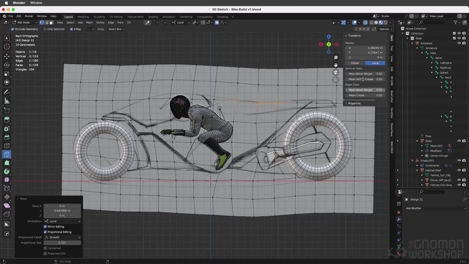Check the Only Selected option
This screenshot has width=469, height=264.
[x=45, y=29]
